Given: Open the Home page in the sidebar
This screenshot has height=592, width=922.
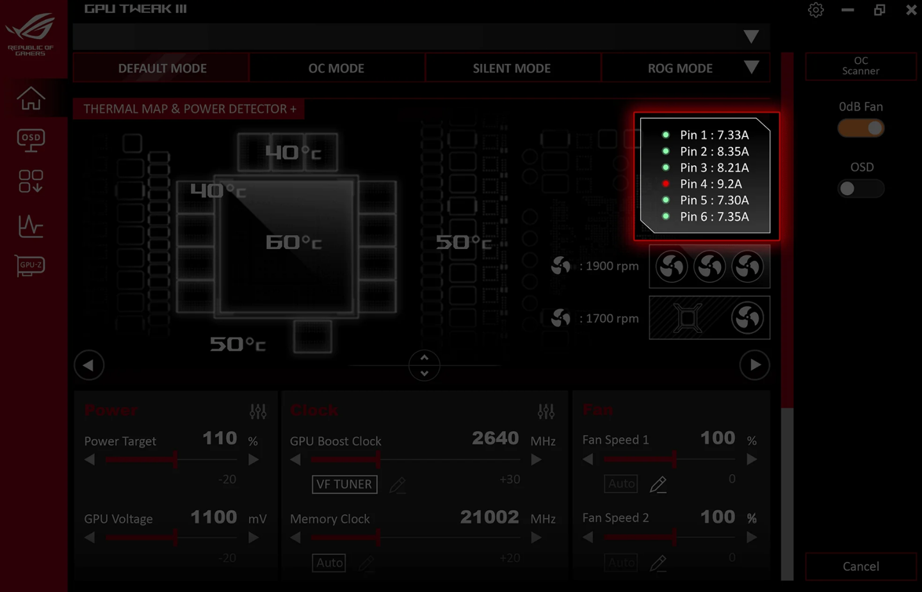Looking at the screenshot, I should point(31,98).
